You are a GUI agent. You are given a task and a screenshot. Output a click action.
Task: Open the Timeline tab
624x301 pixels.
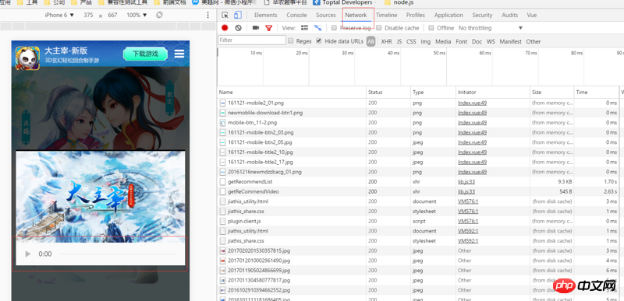[386, 15]
